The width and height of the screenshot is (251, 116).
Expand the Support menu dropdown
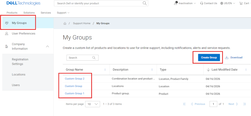pyautogui.click(x=68, y=13)
